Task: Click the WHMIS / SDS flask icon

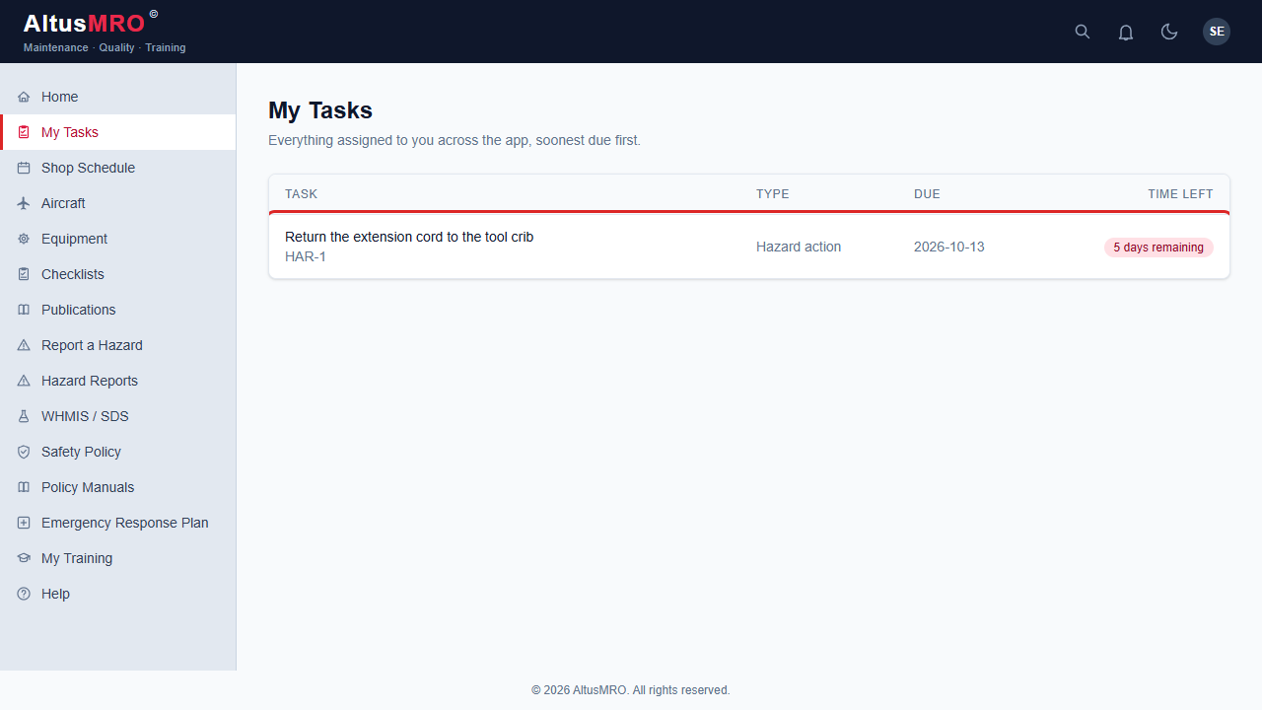Action: [x=24, y=416]
